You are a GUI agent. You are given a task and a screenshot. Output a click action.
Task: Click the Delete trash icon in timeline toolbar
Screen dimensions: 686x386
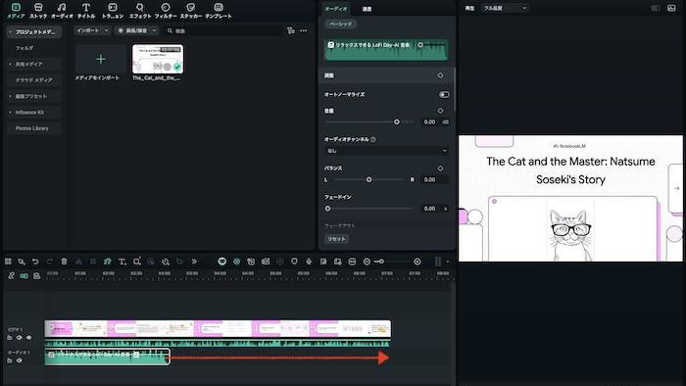coord(64,262)
